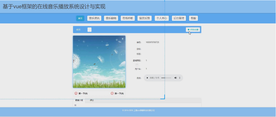Click the 编号 value 1650970708725
Screen dimensions: 276x117
tap(152, 42)
